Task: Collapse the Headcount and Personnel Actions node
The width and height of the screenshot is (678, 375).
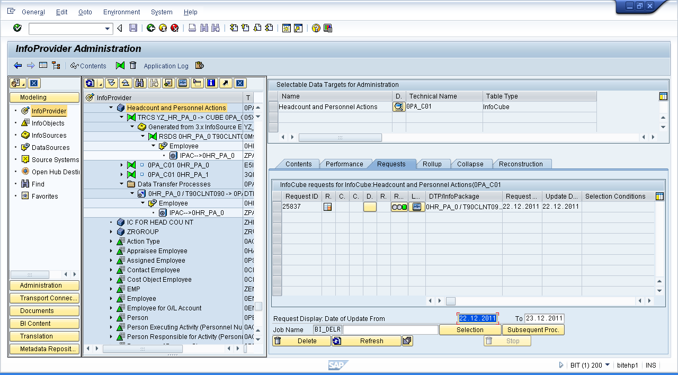Action: pos(112,108)
